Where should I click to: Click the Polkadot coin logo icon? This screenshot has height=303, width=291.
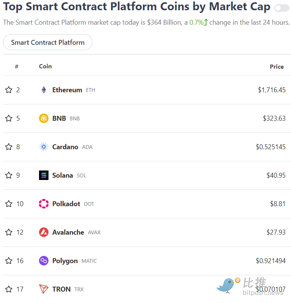pyautogui.click(x=44, y=204)
